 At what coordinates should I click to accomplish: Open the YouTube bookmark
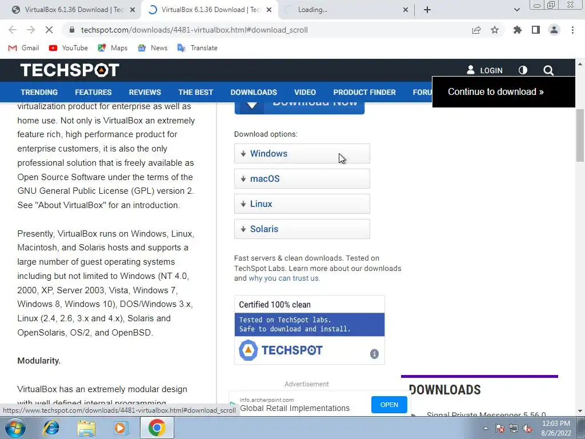(69, 48)
